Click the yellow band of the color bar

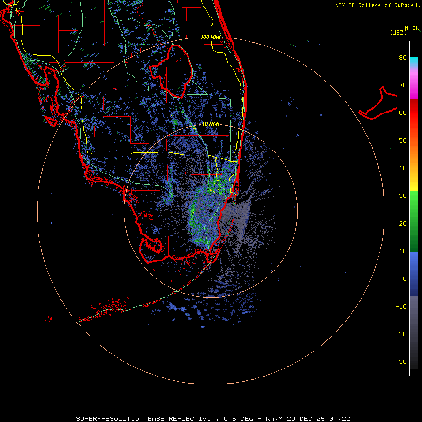click(414, 184)
